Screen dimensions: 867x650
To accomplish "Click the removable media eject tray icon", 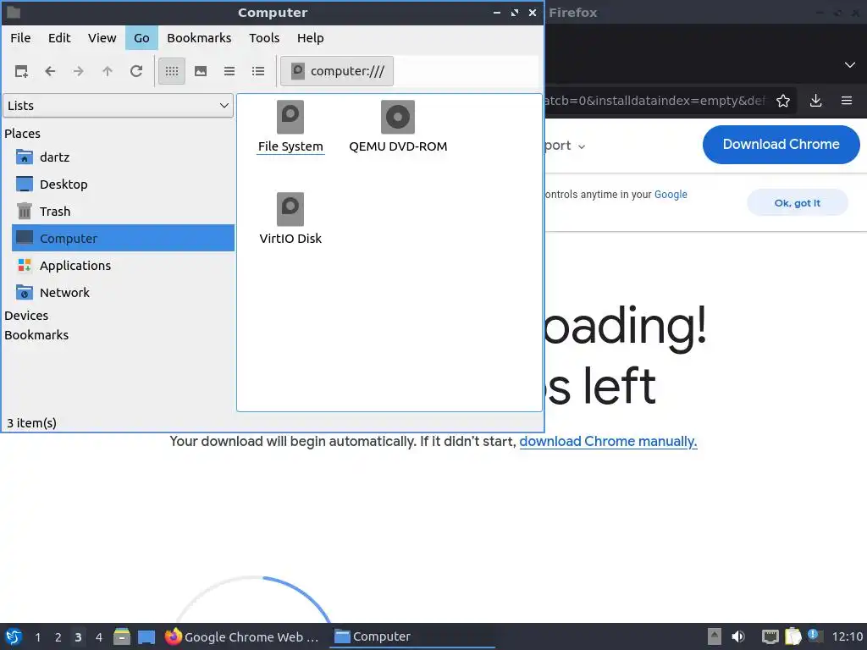I will tap(715, 636).
